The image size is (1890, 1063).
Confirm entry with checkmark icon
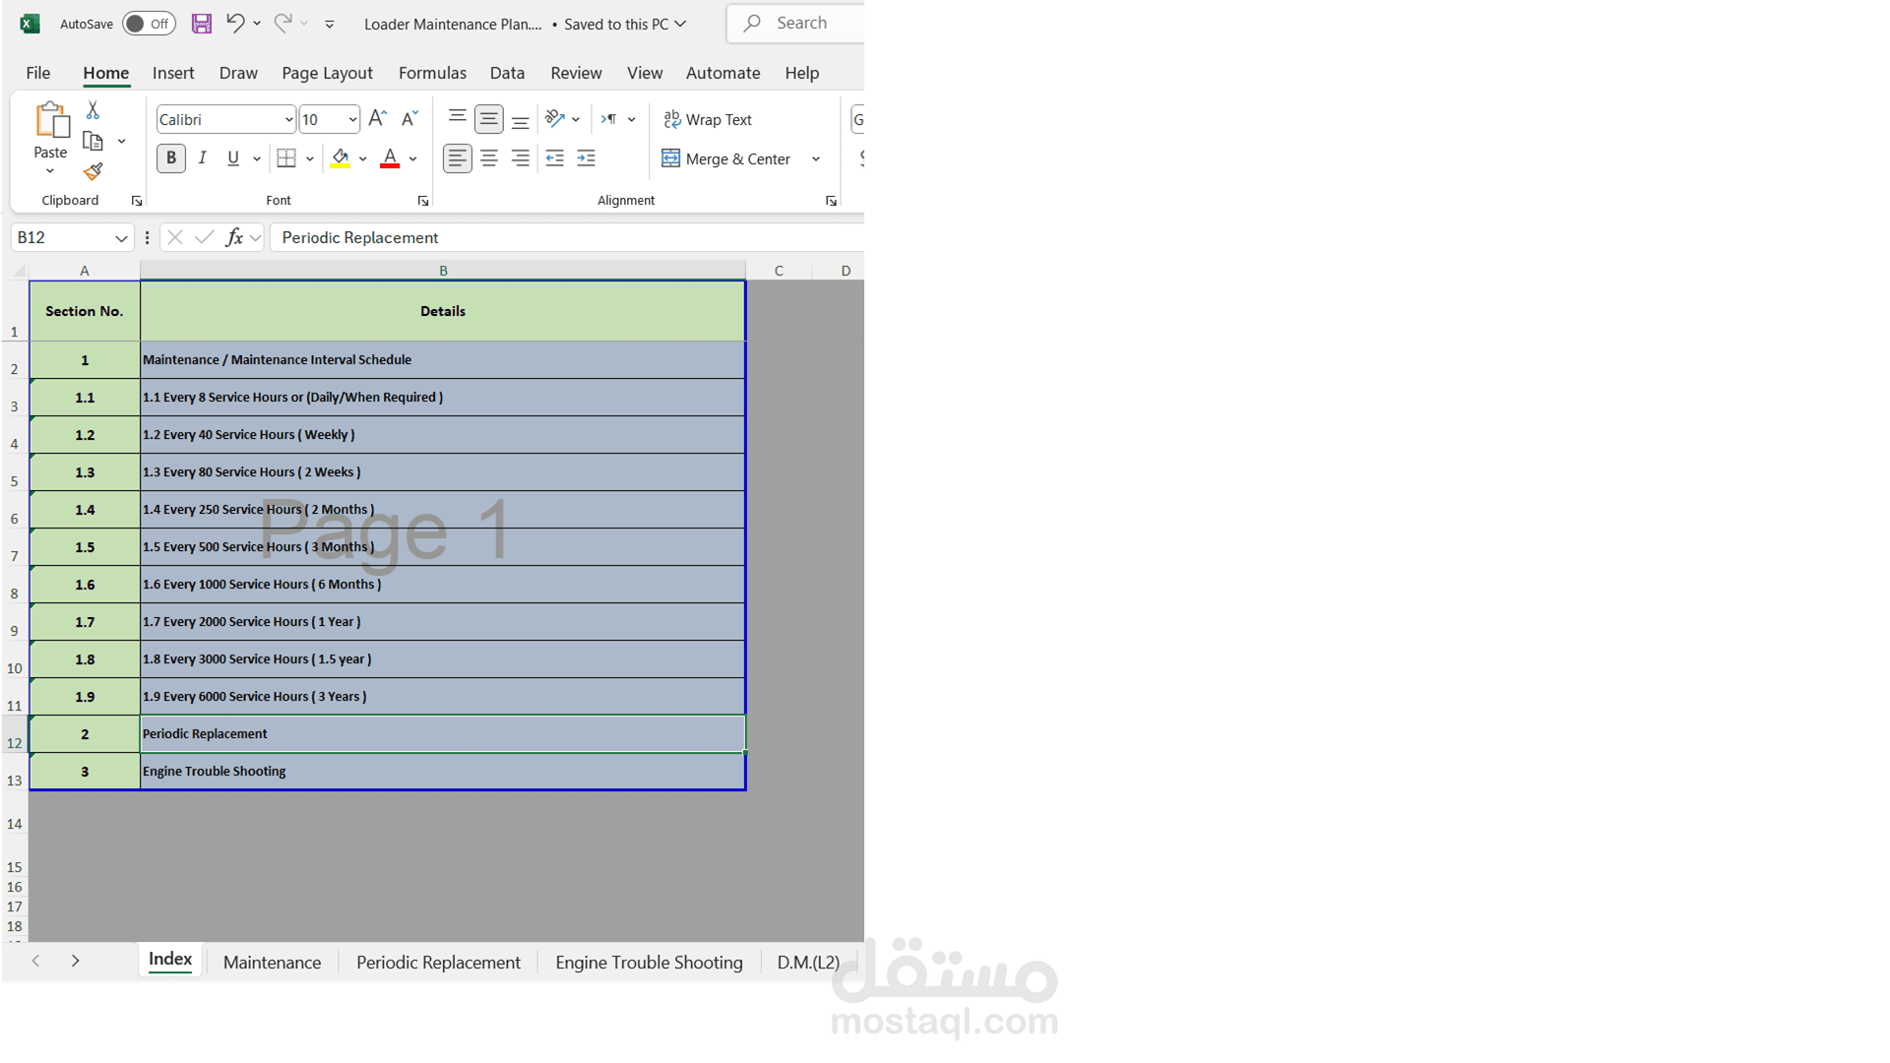pos(205,237)
